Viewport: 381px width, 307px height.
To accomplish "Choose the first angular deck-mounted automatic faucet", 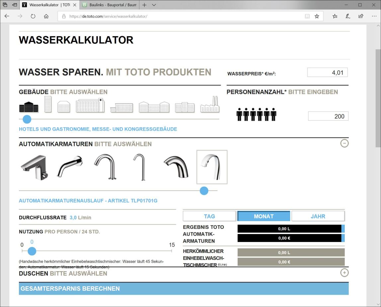I will click(34, 167).
